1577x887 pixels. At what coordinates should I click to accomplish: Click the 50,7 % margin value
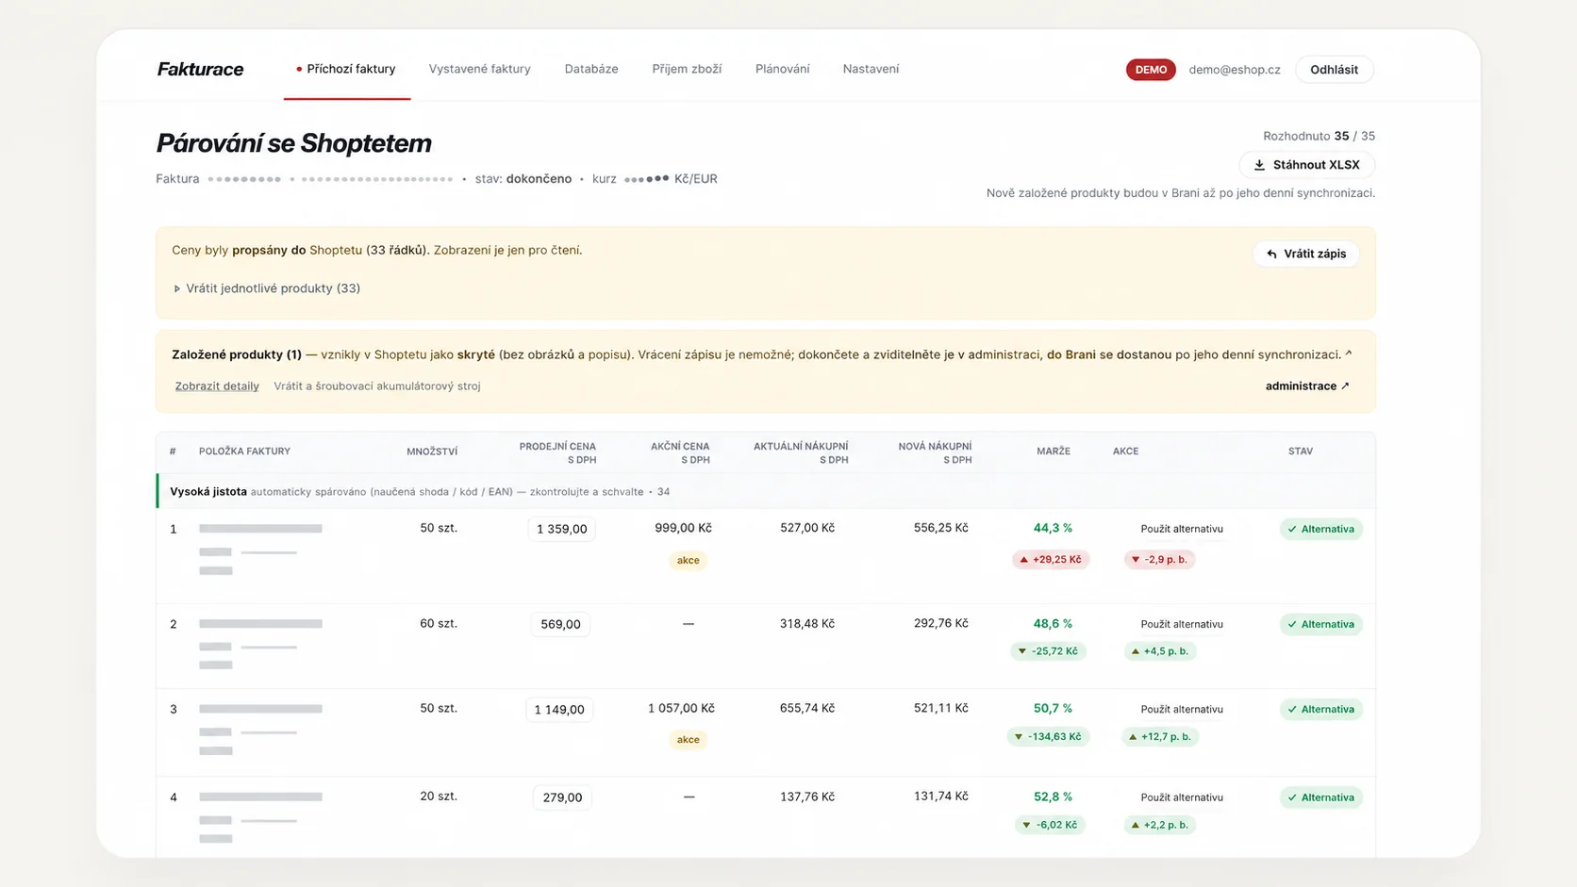coord(1053,708)
